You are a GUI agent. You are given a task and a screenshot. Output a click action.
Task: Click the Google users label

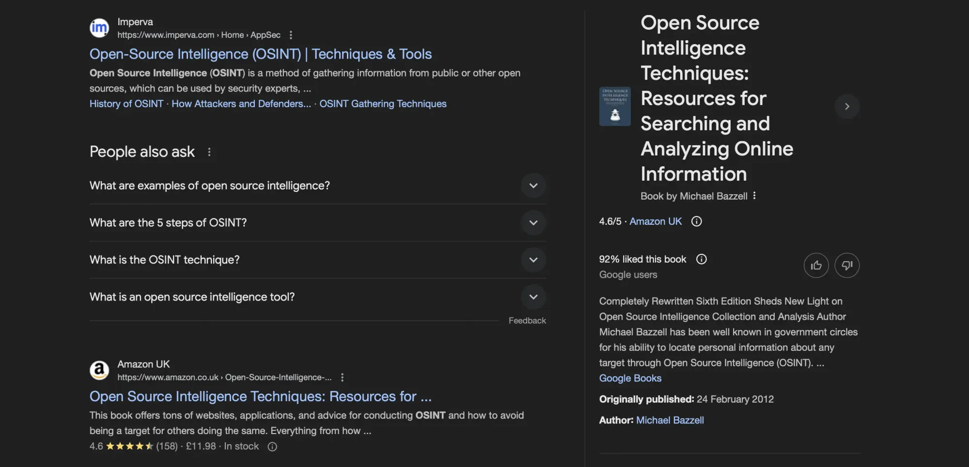coord(628,275)
